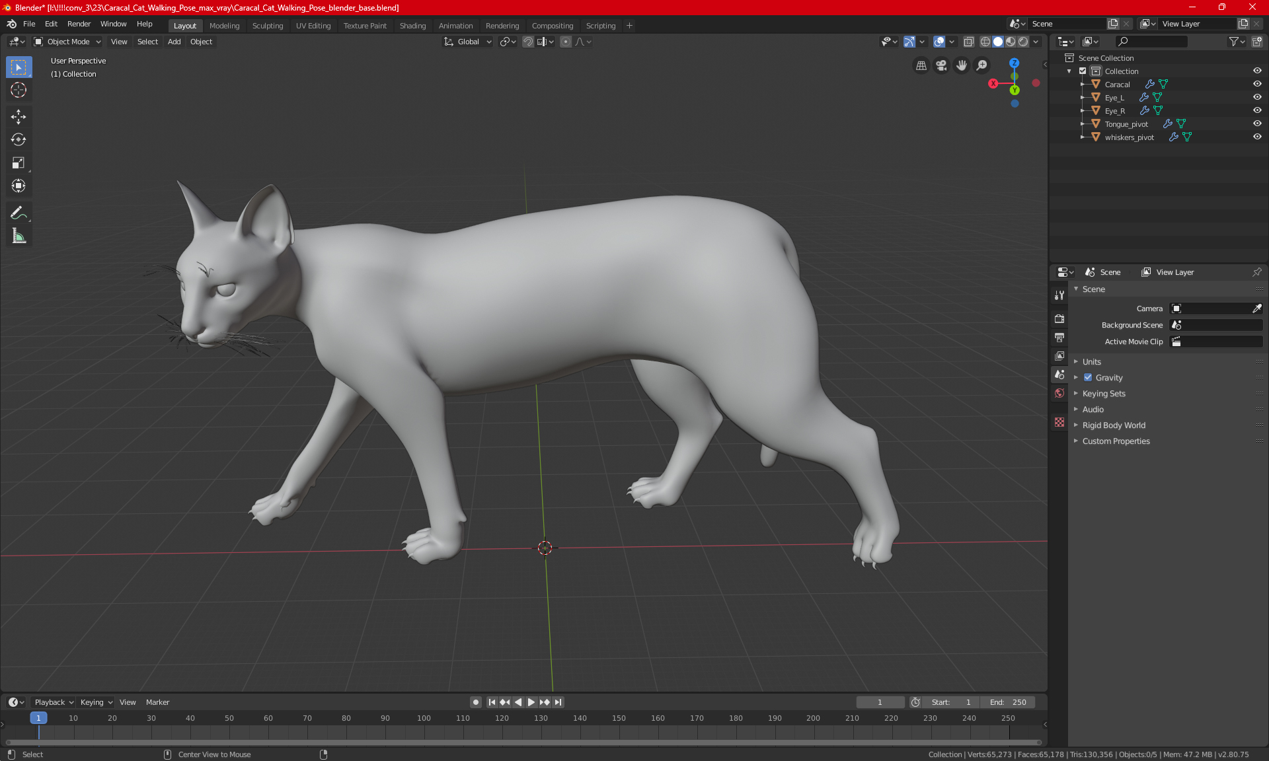1269x761 pixels.
Task: Click frame 100 on timeline ruler
Action: pos(424,718)
